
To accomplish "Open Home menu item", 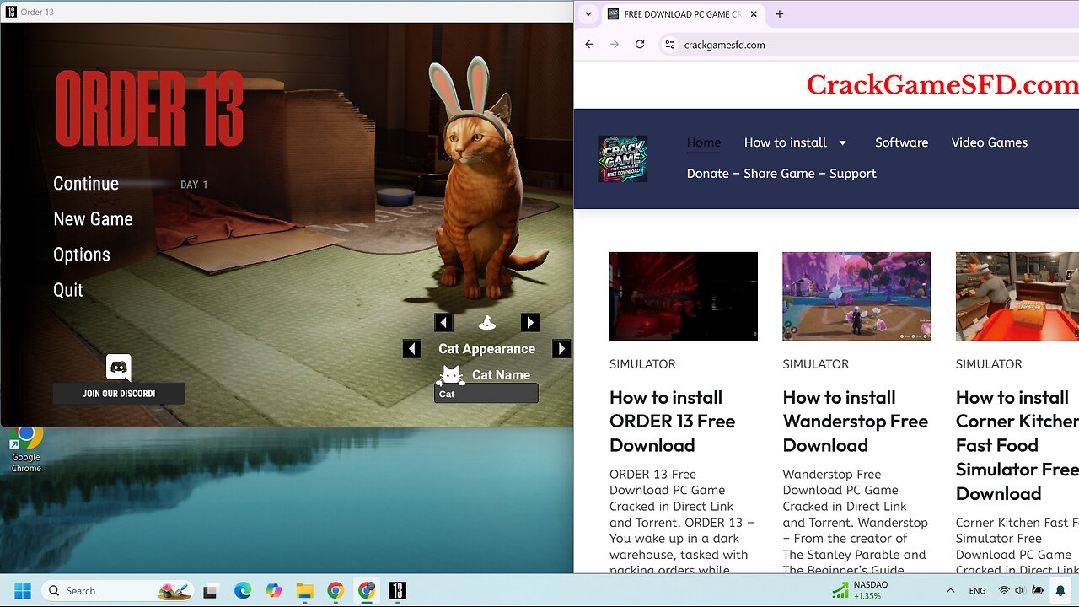I will [703, 142].
